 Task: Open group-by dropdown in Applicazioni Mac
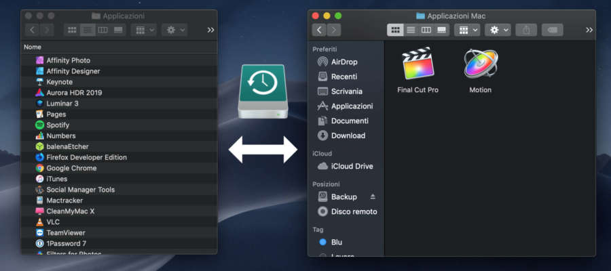click(467, 30)
